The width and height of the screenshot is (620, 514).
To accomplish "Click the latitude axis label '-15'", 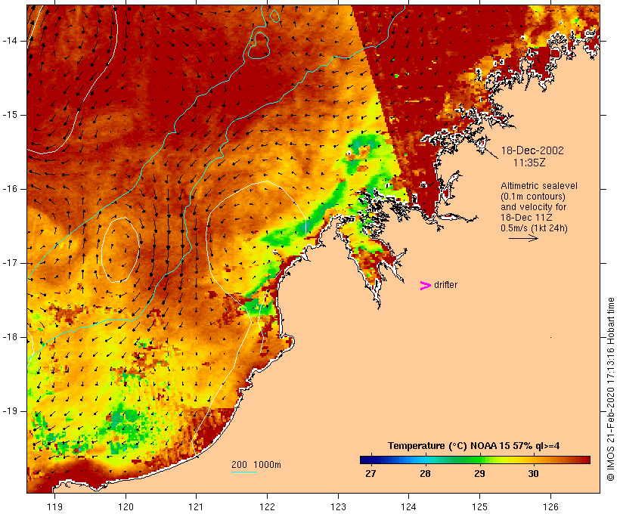I will click(10, 115).
